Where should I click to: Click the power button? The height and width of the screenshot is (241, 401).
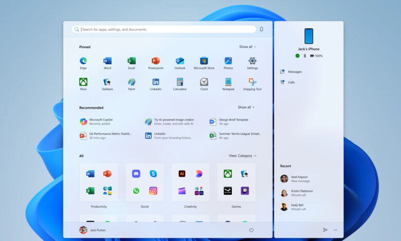point(251,230)
